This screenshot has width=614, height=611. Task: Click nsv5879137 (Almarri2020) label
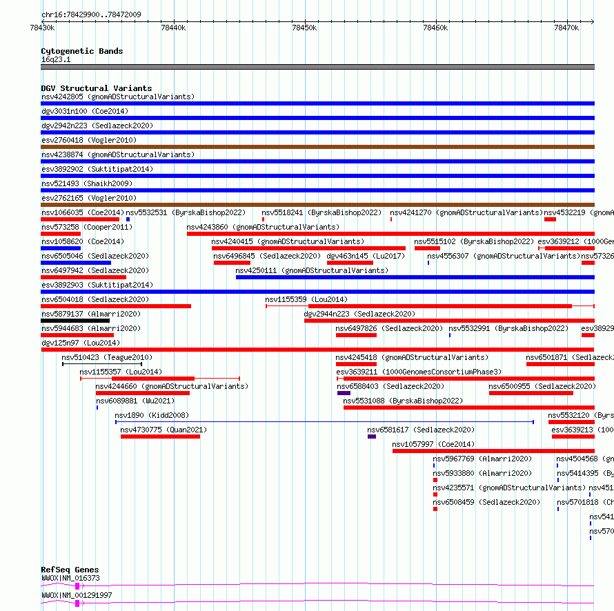(x=91, y=314)
